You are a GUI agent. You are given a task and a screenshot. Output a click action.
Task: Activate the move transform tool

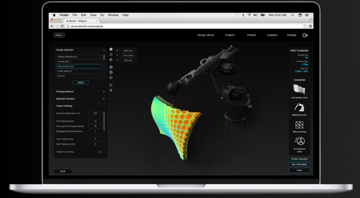(111, 67)
